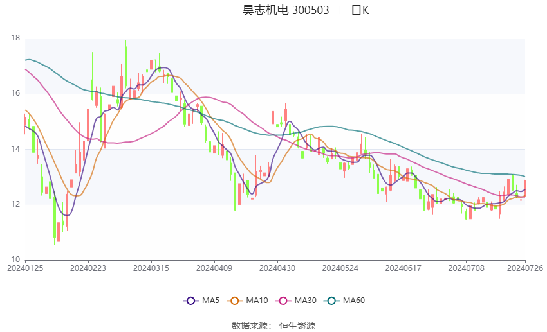The width and height of the screenshot is (547, 332).
Task: Toggle the MA60 legend line
Action: [344, 301]
